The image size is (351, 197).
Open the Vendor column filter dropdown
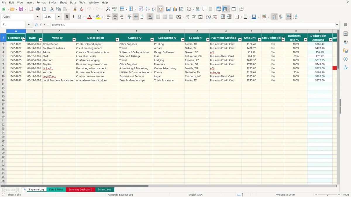point(74,40)
